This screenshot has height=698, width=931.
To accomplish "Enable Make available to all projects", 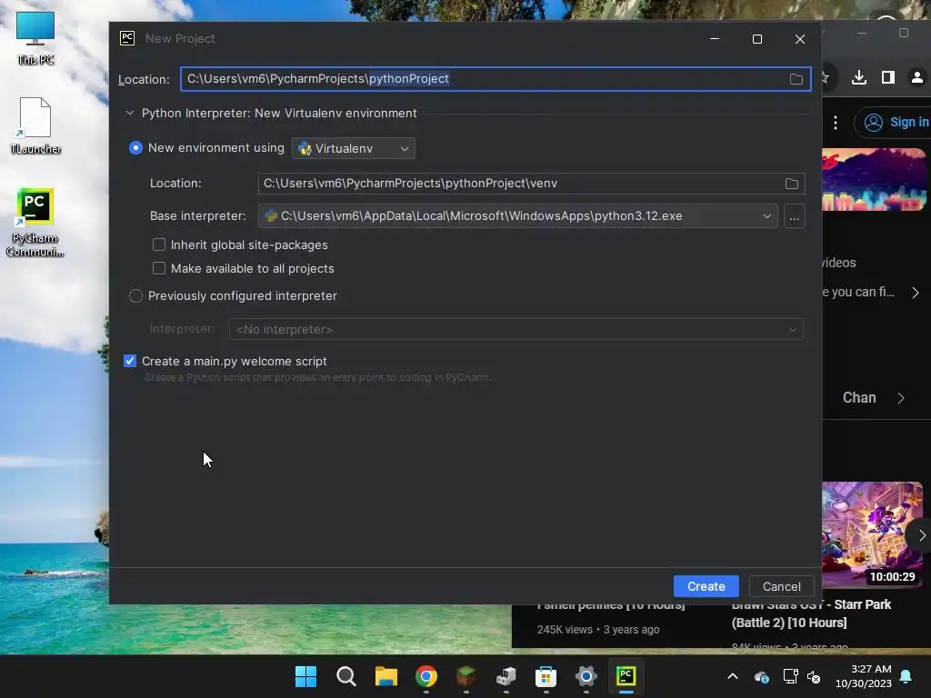I will [158, 268].
